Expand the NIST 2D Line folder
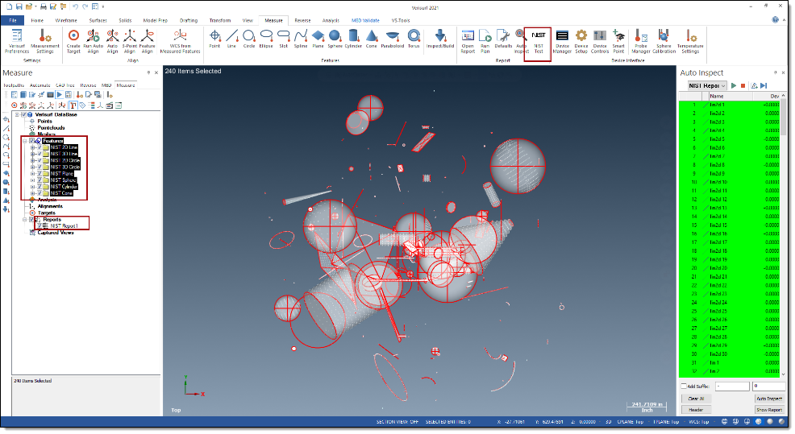 click(33, 147)
